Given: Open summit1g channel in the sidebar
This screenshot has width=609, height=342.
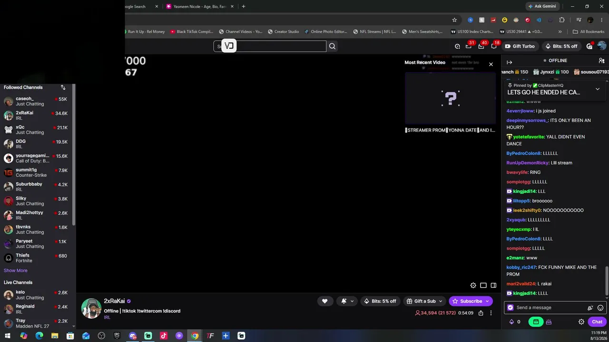Looking at the screenshot, I should (37, 172).
